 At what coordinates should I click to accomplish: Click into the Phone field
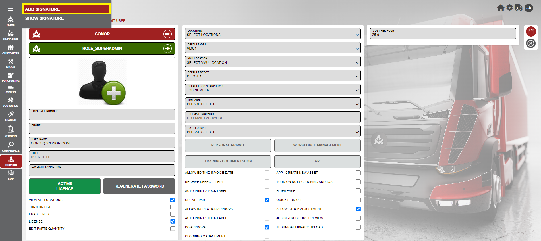click(x=102, y=128)
